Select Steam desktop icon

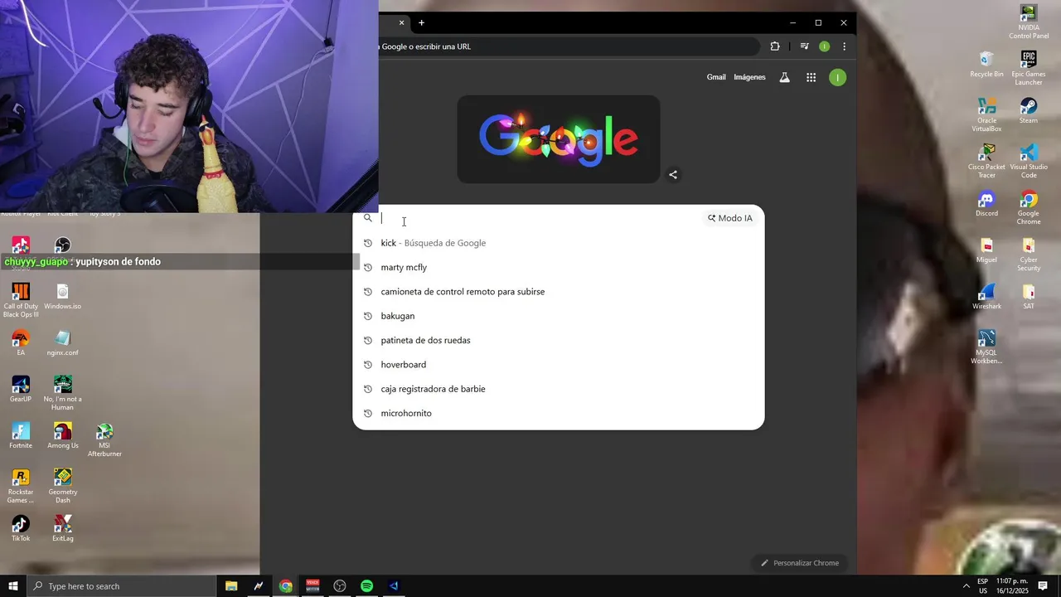1029,110
